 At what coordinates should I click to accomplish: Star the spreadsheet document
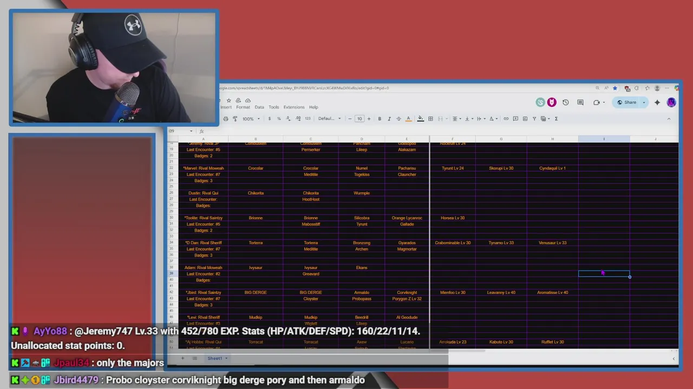tap(228, 100)
